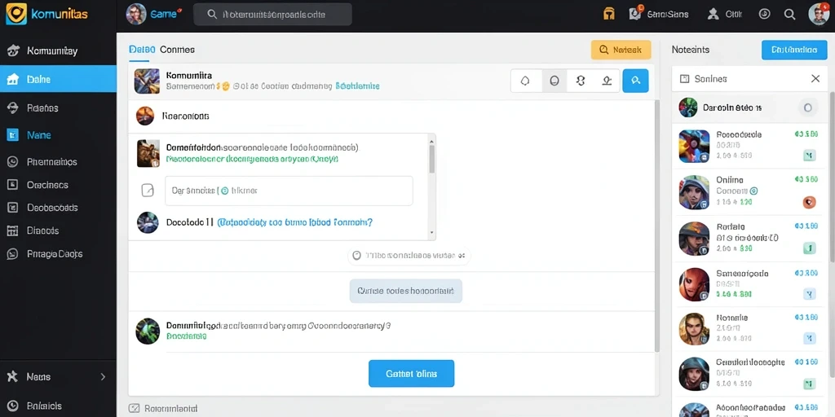Click the Pnrage Daojs chat icon
The image size is (835, 417).
point(13,254)
